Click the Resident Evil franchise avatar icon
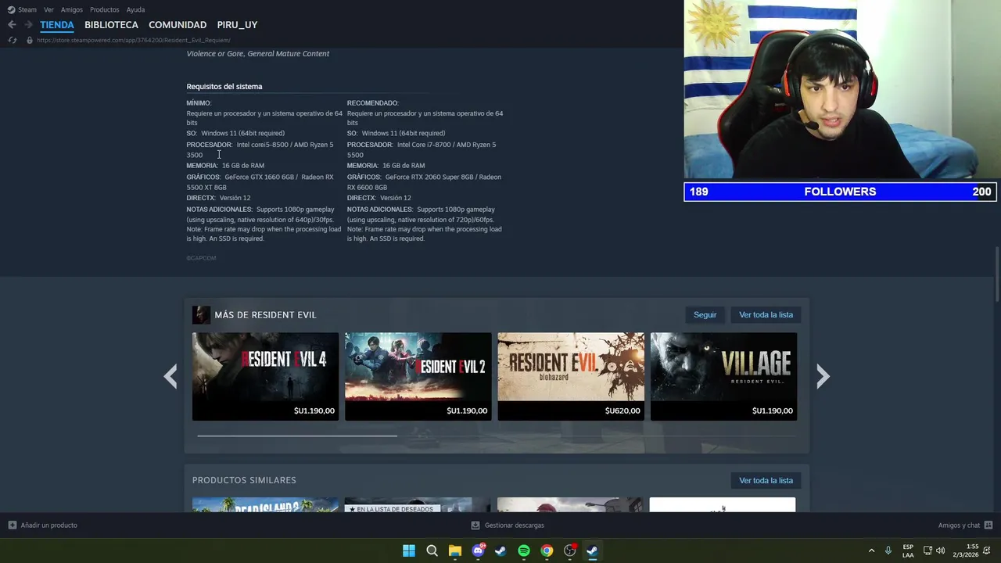Screen dimensions: 1001x563 point(201,314)
